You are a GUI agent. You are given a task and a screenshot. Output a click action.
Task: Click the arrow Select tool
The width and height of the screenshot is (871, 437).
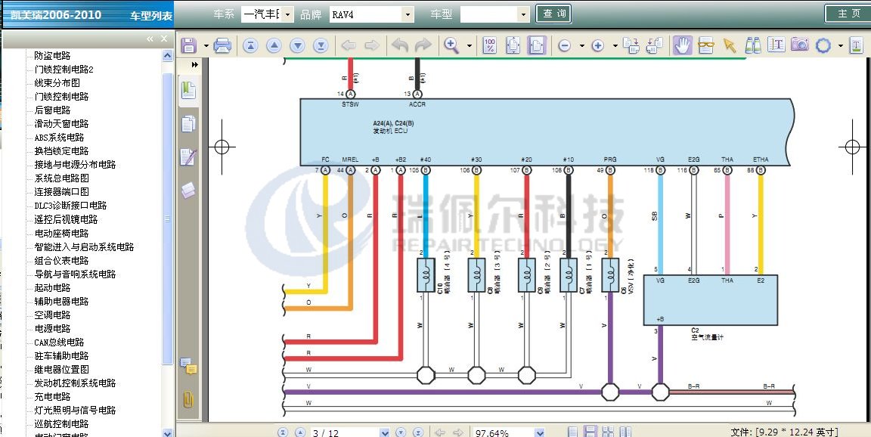[729, 45]
